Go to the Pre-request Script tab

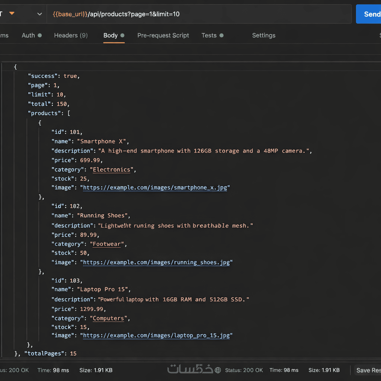(163, 35)
